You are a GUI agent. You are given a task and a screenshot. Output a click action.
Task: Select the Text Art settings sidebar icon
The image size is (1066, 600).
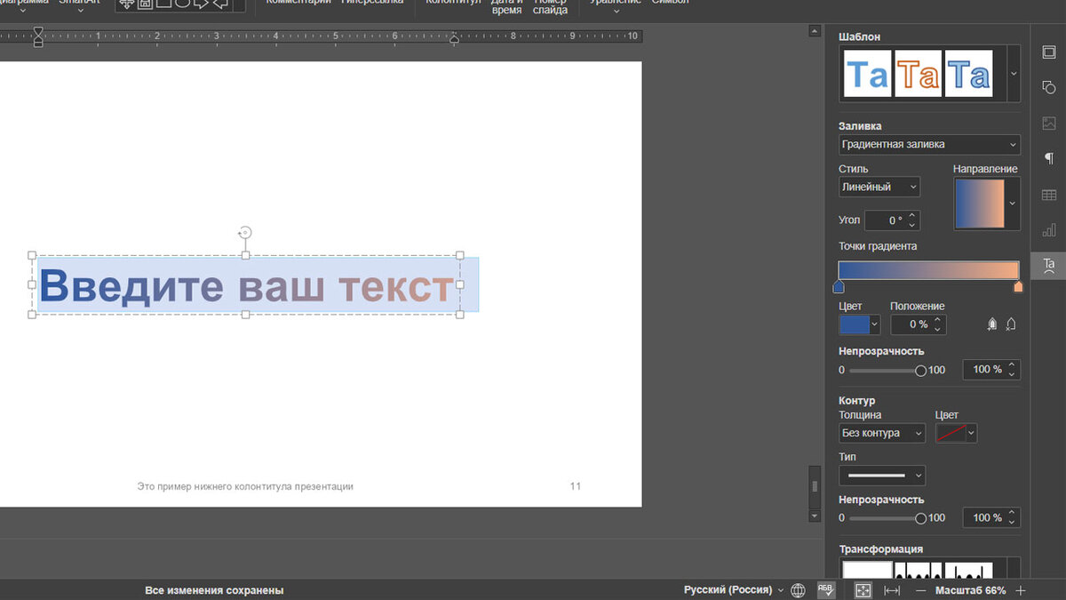pos(1048,265)
